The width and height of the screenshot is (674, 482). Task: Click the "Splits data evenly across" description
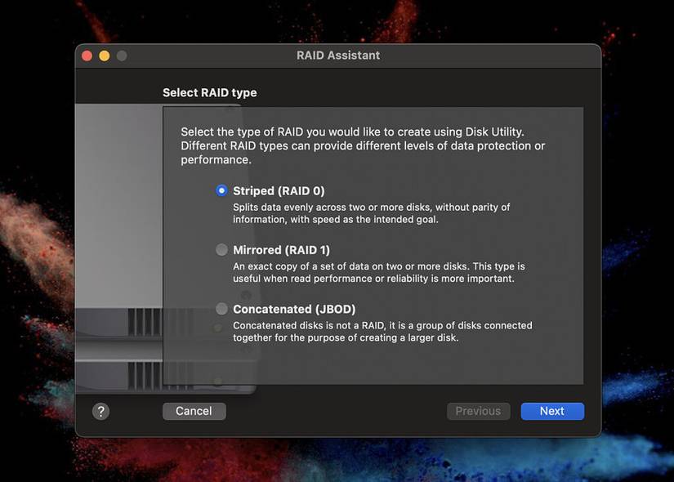click(372, 213)
